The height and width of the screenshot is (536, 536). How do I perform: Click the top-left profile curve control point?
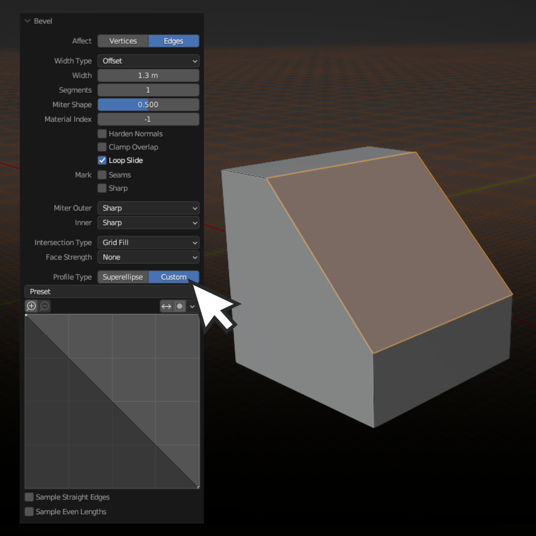(26, 315)
